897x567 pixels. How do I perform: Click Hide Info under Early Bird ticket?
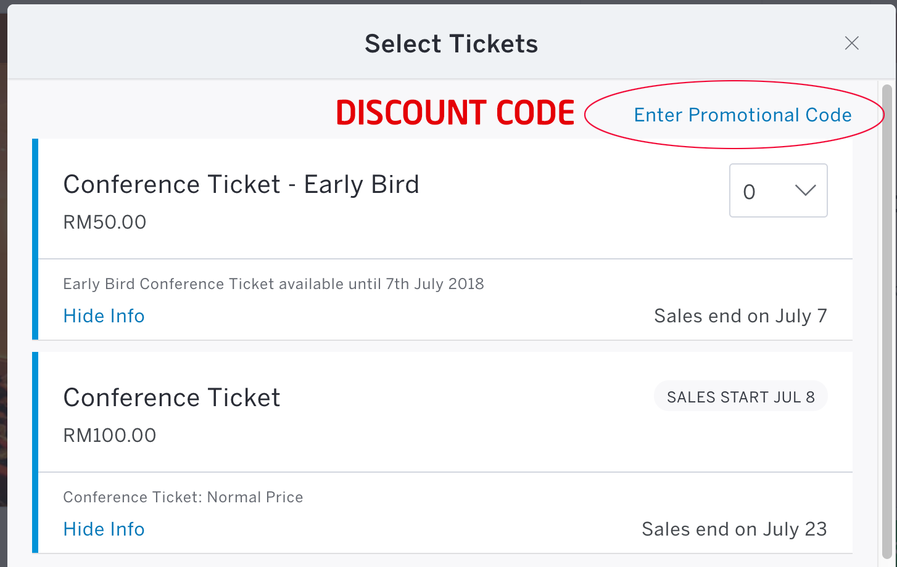pos(104,316)
